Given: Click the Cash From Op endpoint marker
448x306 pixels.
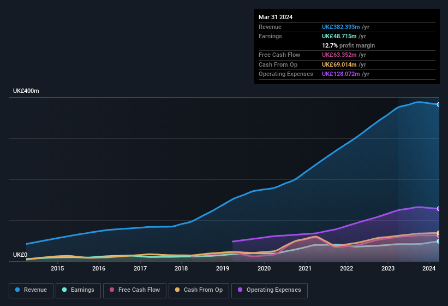Looking at the screenshot, I should [439, 233].
